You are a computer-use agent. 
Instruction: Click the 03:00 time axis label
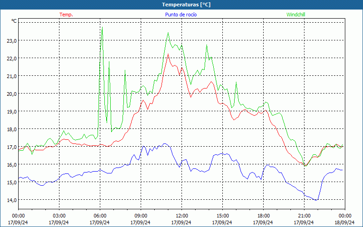click(59, 216)
